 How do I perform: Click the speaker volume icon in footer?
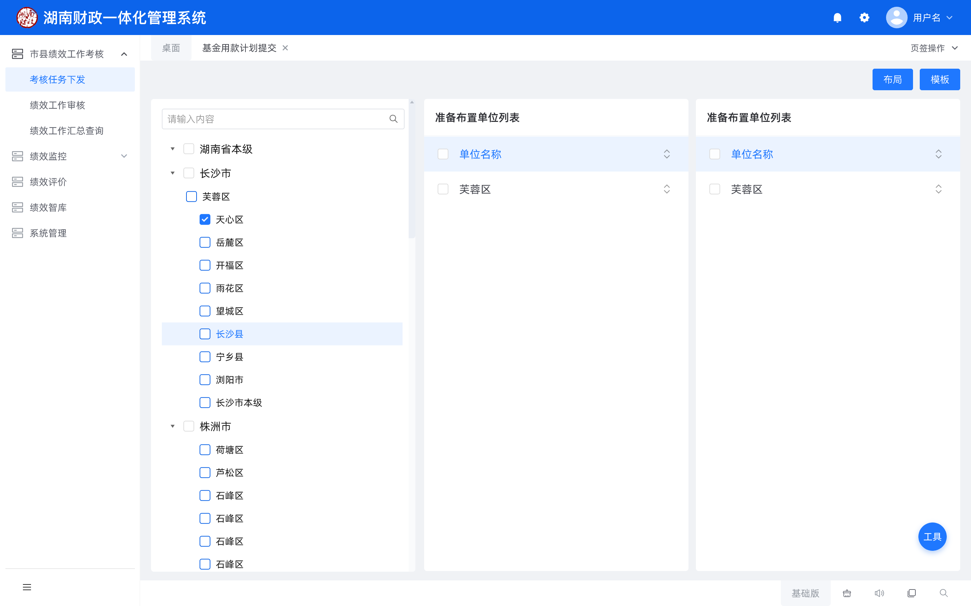(879, 593)
